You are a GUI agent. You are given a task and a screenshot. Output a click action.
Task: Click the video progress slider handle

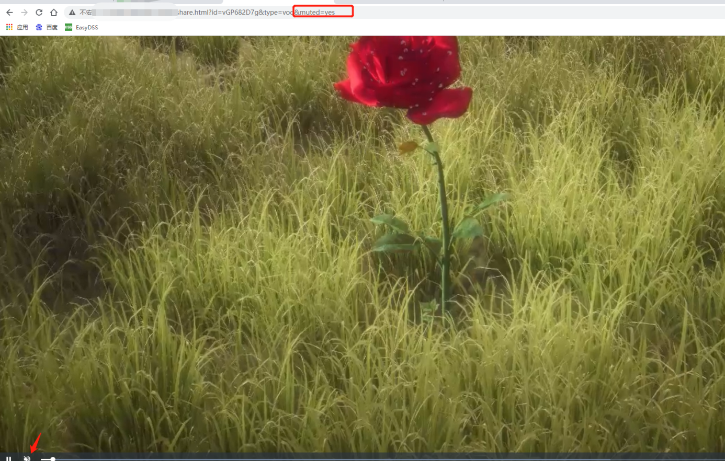click(52, 459)
